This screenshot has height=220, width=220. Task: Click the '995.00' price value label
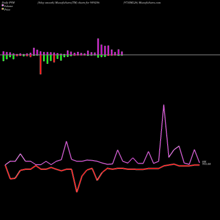[206, 164]
